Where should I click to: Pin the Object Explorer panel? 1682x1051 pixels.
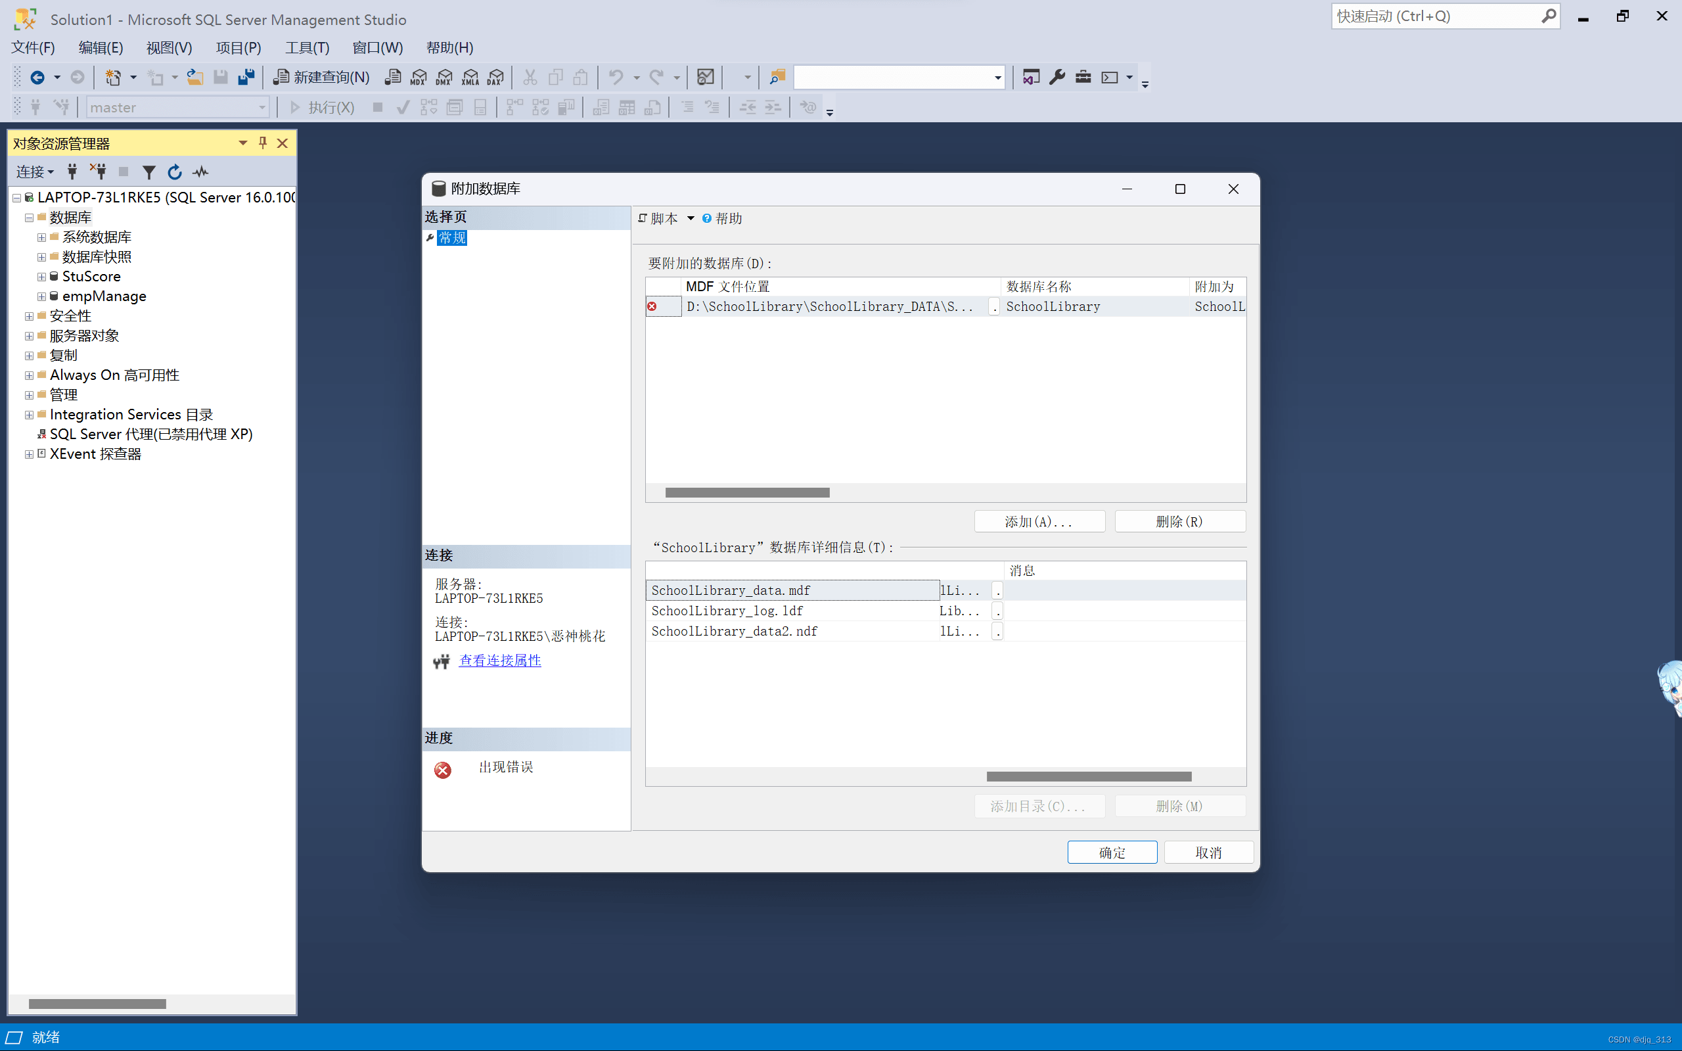263,143
